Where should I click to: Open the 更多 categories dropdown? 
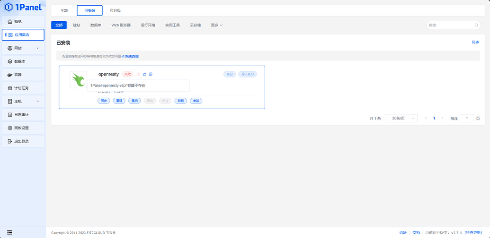(x=216, y=25)
